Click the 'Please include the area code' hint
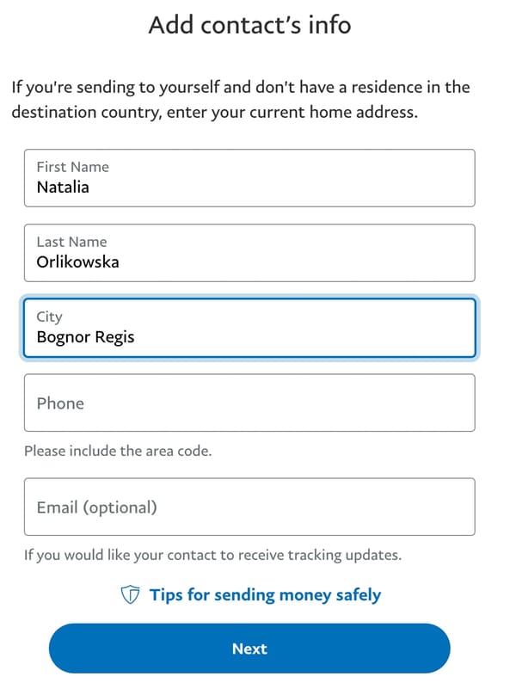Screen dimensions: 516x689 [118, 451]
